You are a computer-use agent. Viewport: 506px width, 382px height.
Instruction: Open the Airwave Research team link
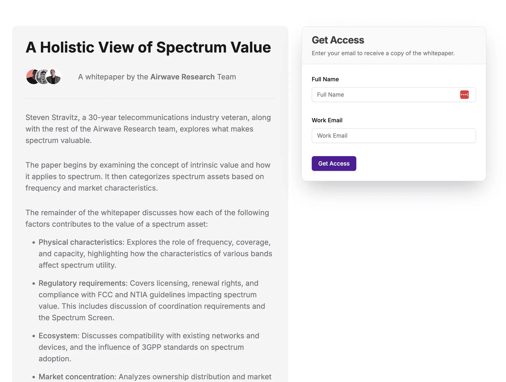182,77
